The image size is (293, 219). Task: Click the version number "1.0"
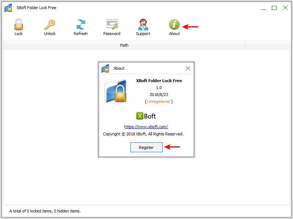click(159, 88)
